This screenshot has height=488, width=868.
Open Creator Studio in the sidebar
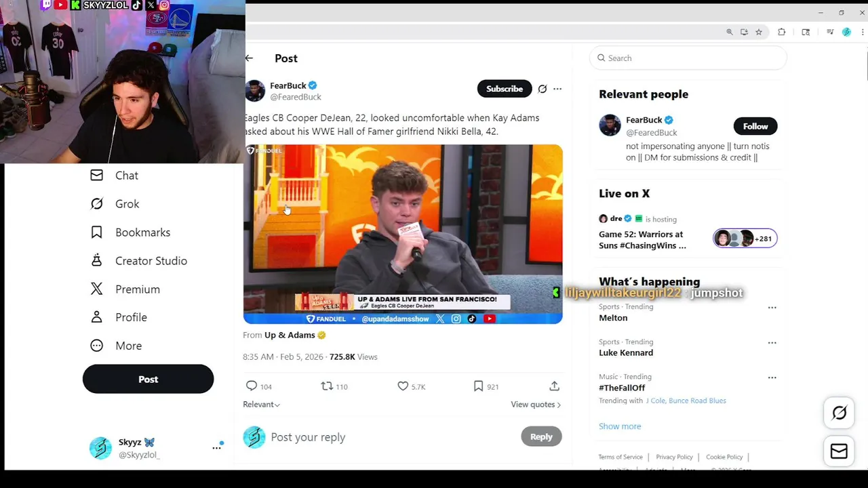(139, 261)
